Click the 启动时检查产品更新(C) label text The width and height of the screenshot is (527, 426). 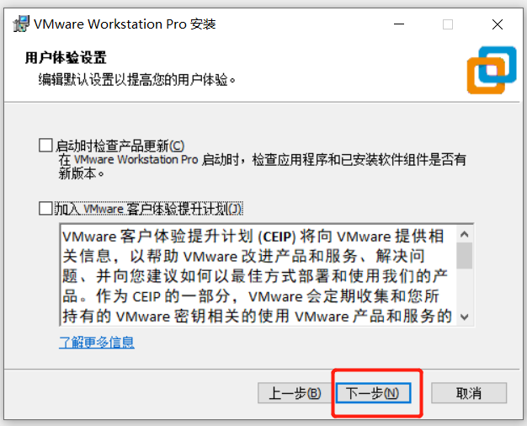click(x=120, y=146)
